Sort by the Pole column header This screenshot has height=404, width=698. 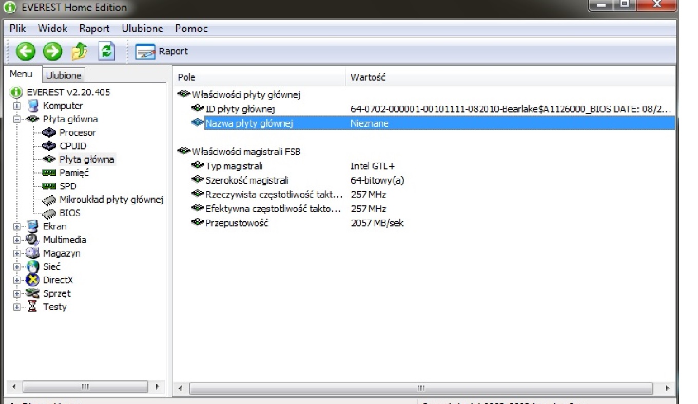[x=259, y=78]
